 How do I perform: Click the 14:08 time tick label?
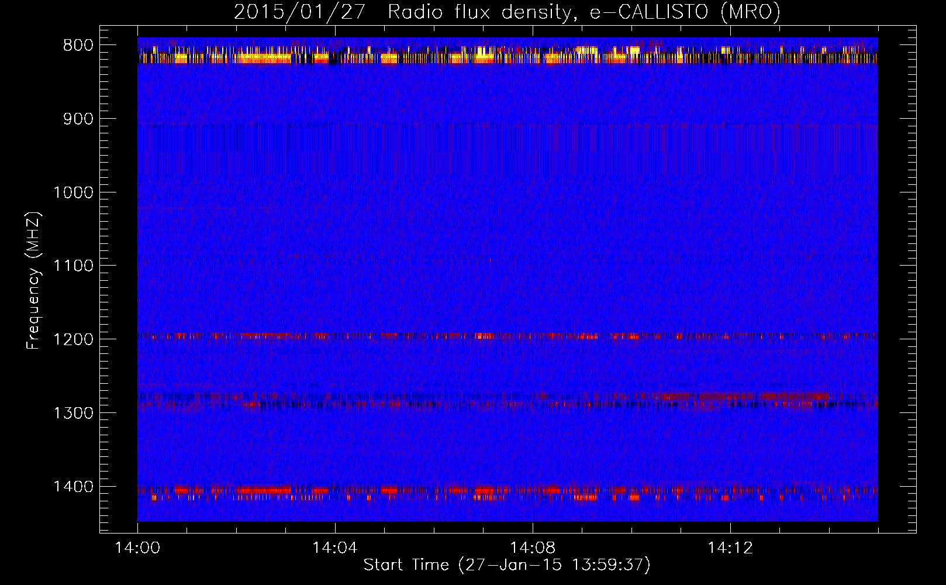532,548
